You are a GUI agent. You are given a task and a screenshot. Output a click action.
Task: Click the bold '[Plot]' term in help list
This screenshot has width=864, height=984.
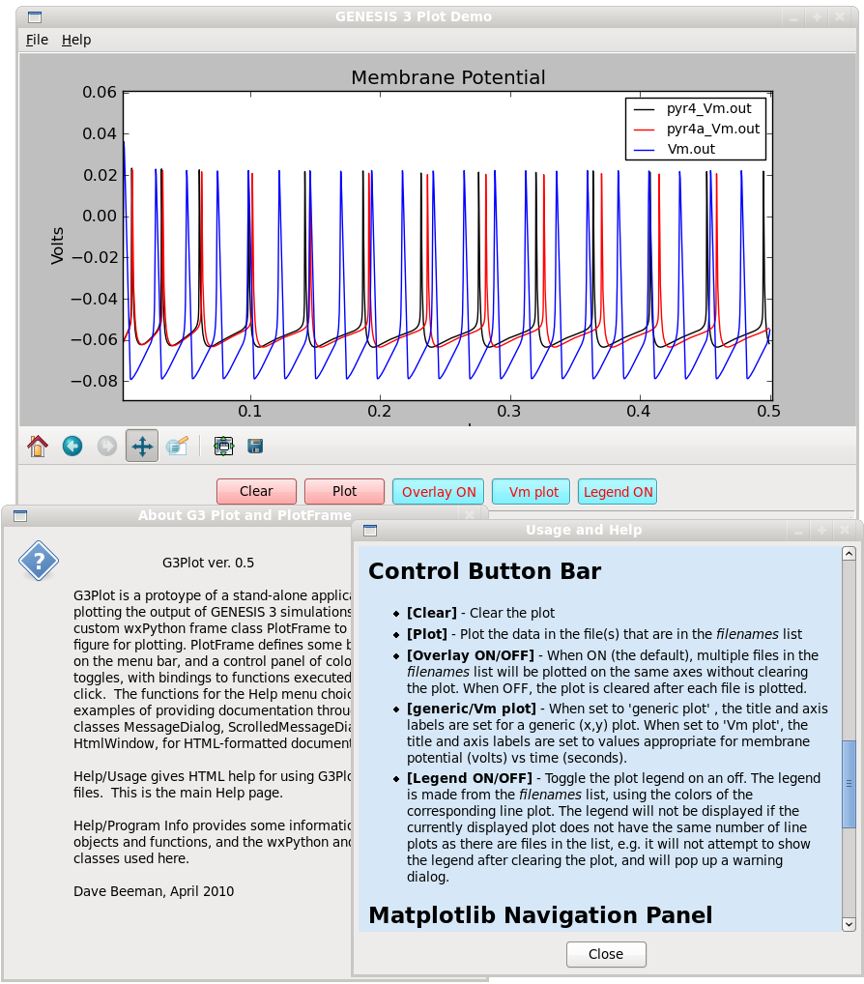(426, 634)
